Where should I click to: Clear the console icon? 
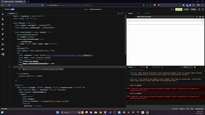[x=182, y=67]
